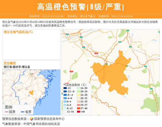Select the 35~37 color swatch in legend
Viewport: 162px width, 127px height.
point(78,105)
